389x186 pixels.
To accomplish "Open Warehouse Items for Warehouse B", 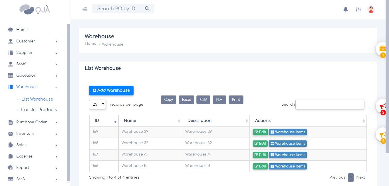I will pyautogui.click(x=288, y=166).
